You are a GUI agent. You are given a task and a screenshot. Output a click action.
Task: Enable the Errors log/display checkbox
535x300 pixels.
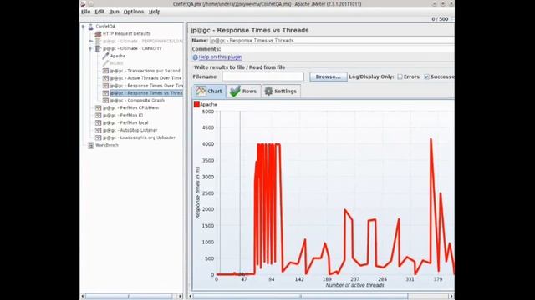click(x=400, y=77)
